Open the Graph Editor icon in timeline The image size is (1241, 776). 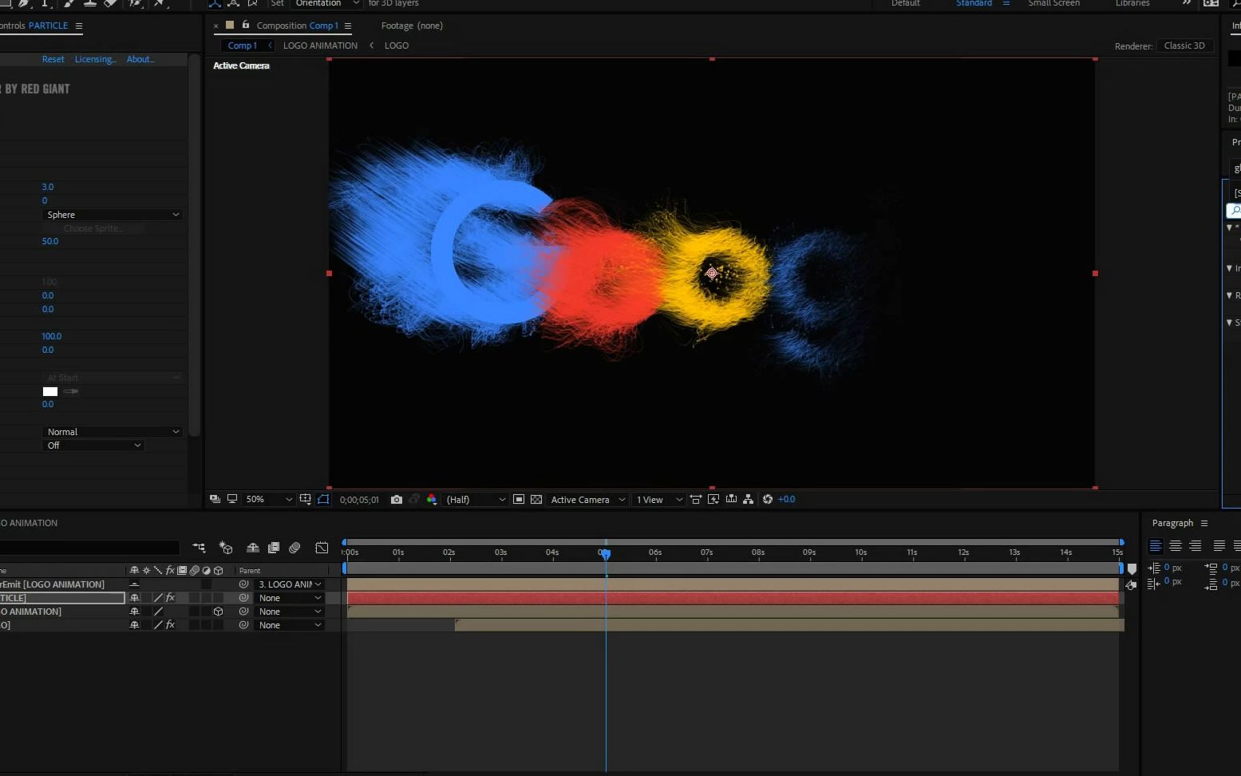(322, 548)
